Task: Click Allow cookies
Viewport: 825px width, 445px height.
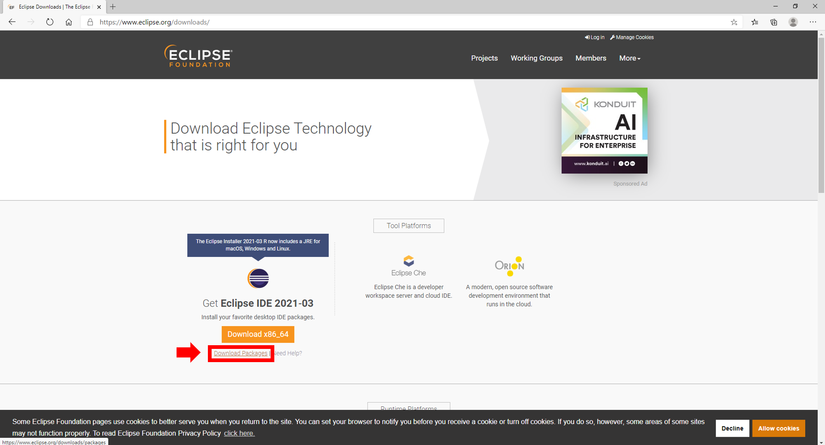Action: [x=778, y=428]
